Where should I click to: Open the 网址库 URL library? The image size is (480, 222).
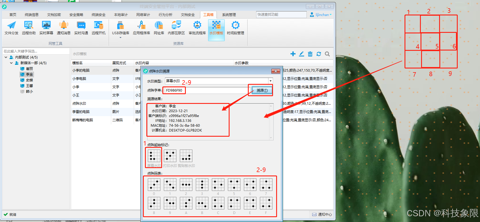click(x=159, y=28)
